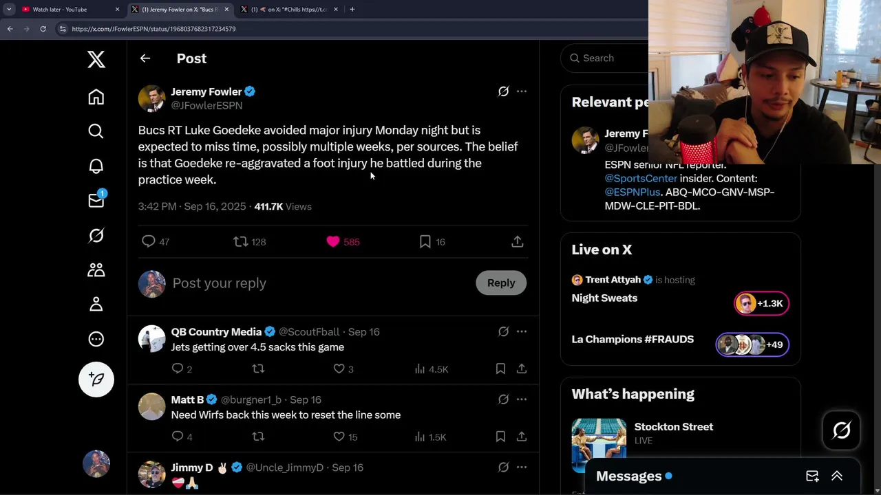The width and height of the screenshot is (881, 495).
Task: Like QB Country Media reply with 3 likes
Action: (x=343, y=369)
